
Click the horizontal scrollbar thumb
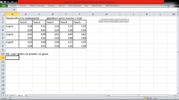[x=139, y=96]
